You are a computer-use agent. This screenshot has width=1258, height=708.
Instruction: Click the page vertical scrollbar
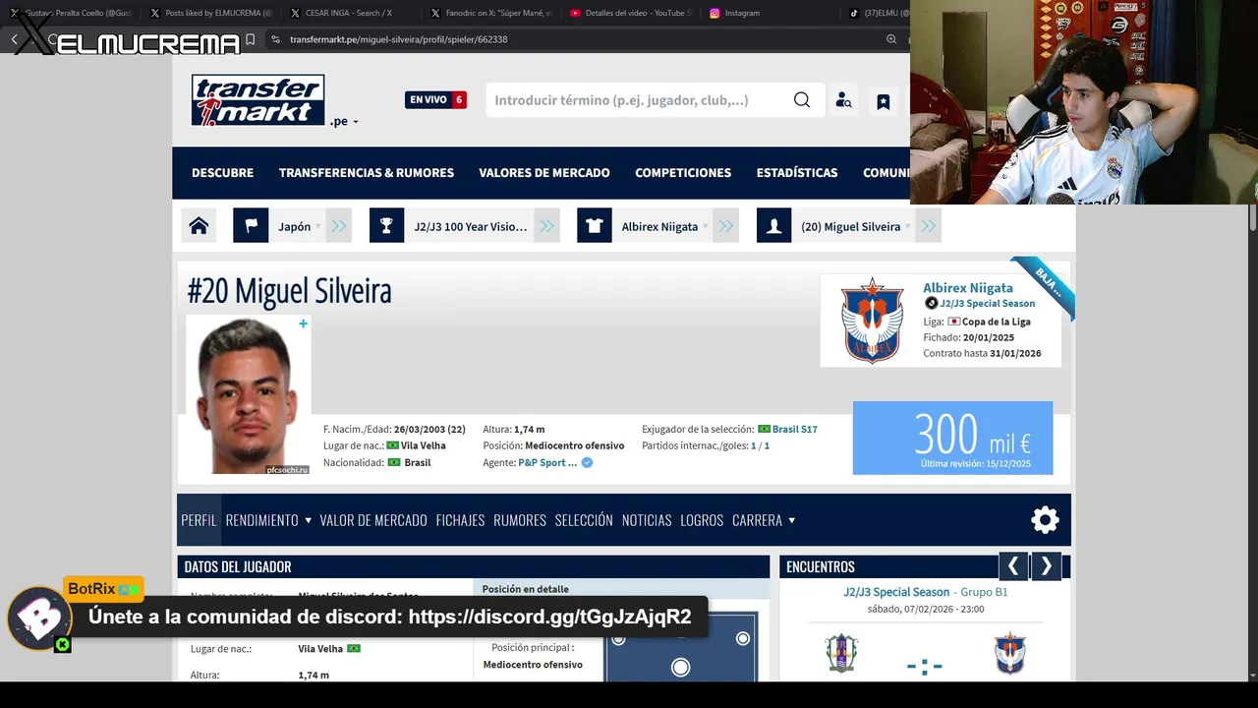pos(1252,216)
